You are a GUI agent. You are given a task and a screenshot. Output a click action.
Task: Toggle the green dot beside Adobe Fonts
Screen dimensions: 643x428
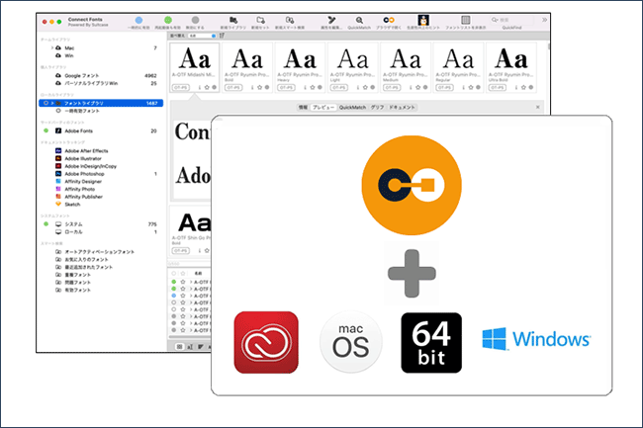pos(46,130)
